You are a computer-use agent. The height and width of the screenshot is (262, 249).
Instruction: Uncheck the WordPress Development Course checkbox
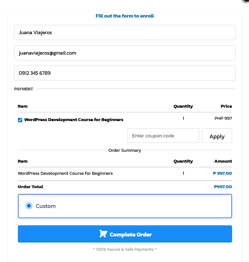(x=20, y=120)
